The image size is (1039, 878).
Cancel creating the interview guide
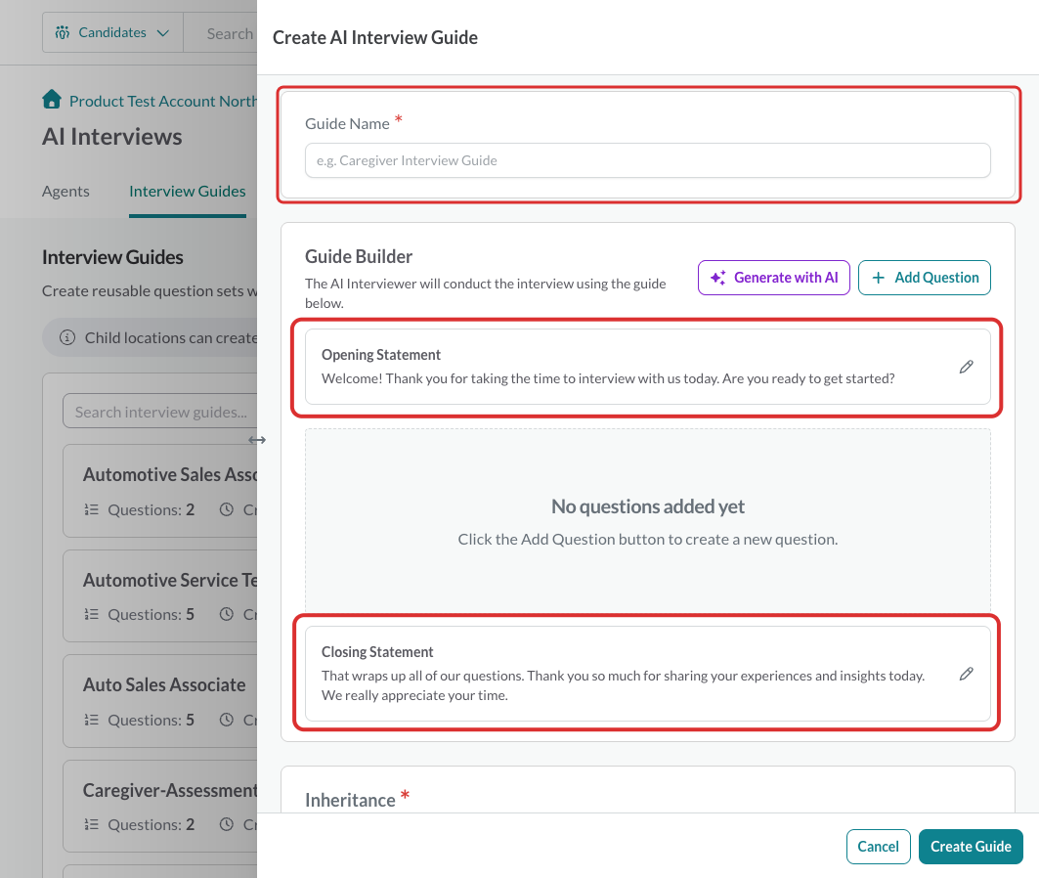point(878,846)
